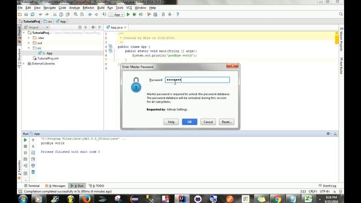The height and width of the screenshot is (203, 361).
Task: Expand the .idea folder
Action: [x=29, y=38]
